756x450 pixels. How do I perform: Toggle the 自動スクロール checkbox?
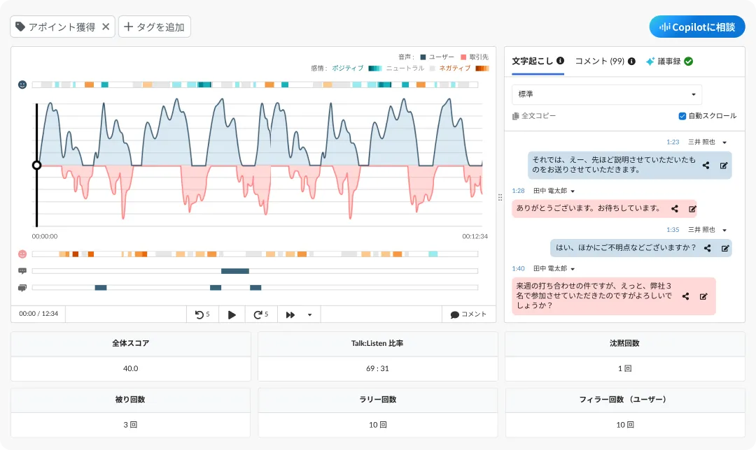tap(682, 116)
